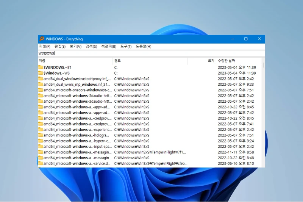This screenshot has height=202, width=303.
Task: Select amd64_dual_wvms_mp_windows.inf_31... entry
Action: [x=77, y=85]
